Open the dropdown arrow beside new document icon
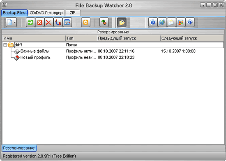Image resolution: width=226 pixels, height=161 pixels. tap(15, 23)
